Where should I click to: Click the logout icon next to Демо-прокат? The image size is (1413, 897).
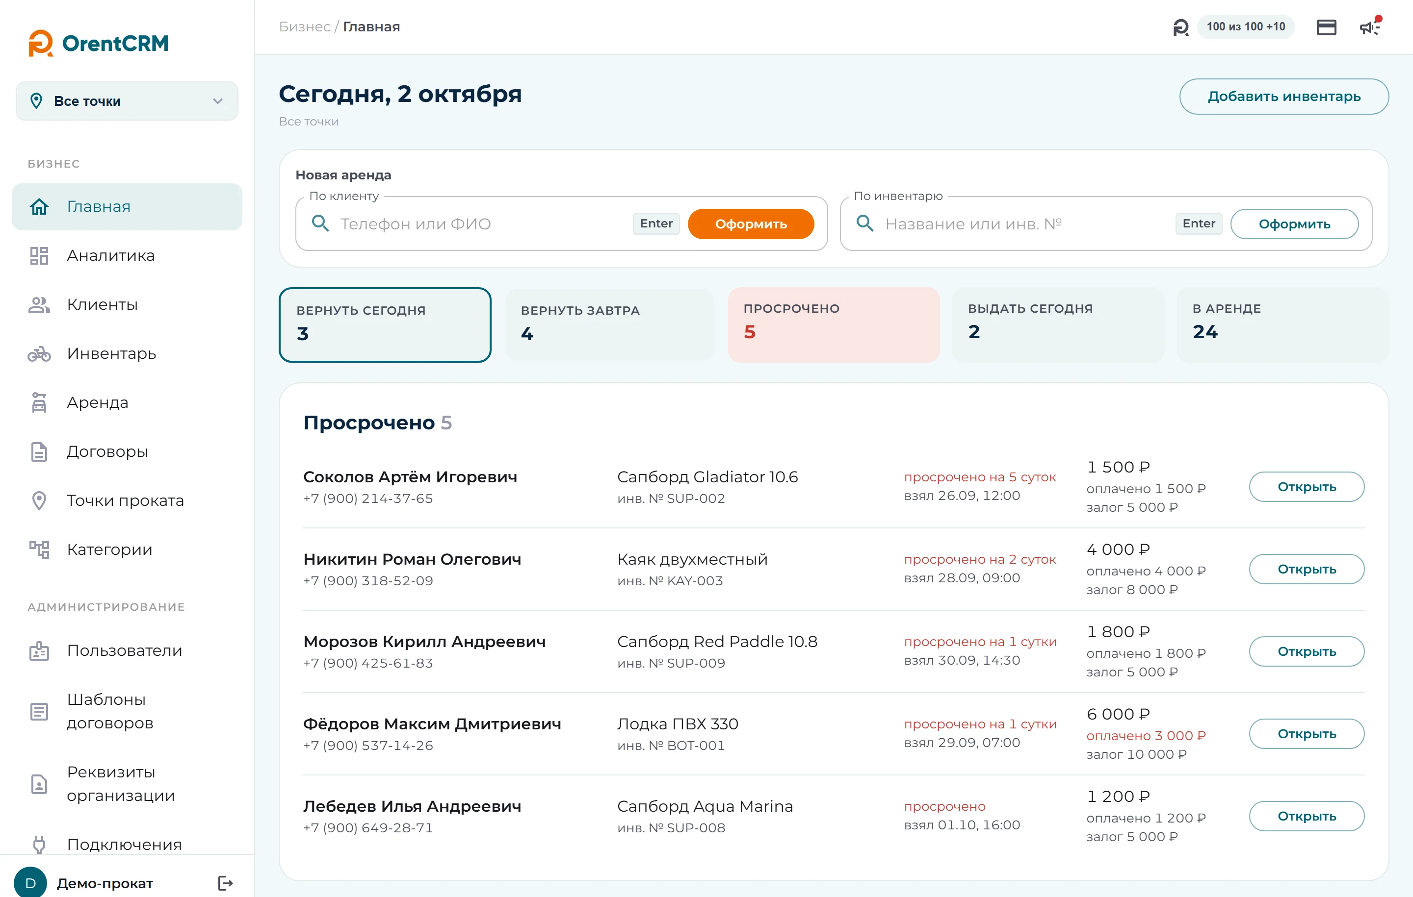click(x=225, y=883)
